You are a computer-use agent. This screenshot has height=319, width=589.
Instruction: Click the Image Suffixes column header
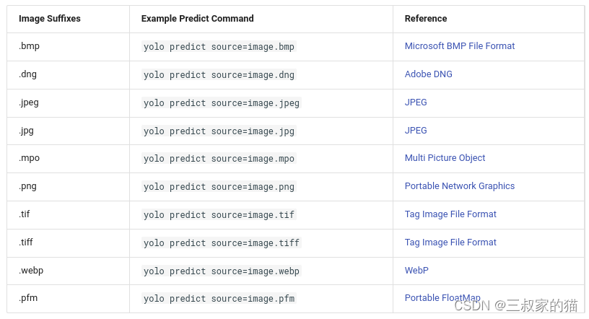[x=50, y=19]
